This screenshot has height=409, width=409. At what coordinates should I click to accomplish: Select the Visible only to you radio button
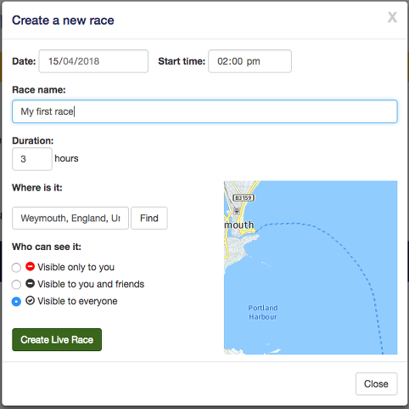(x=16, y=267)
